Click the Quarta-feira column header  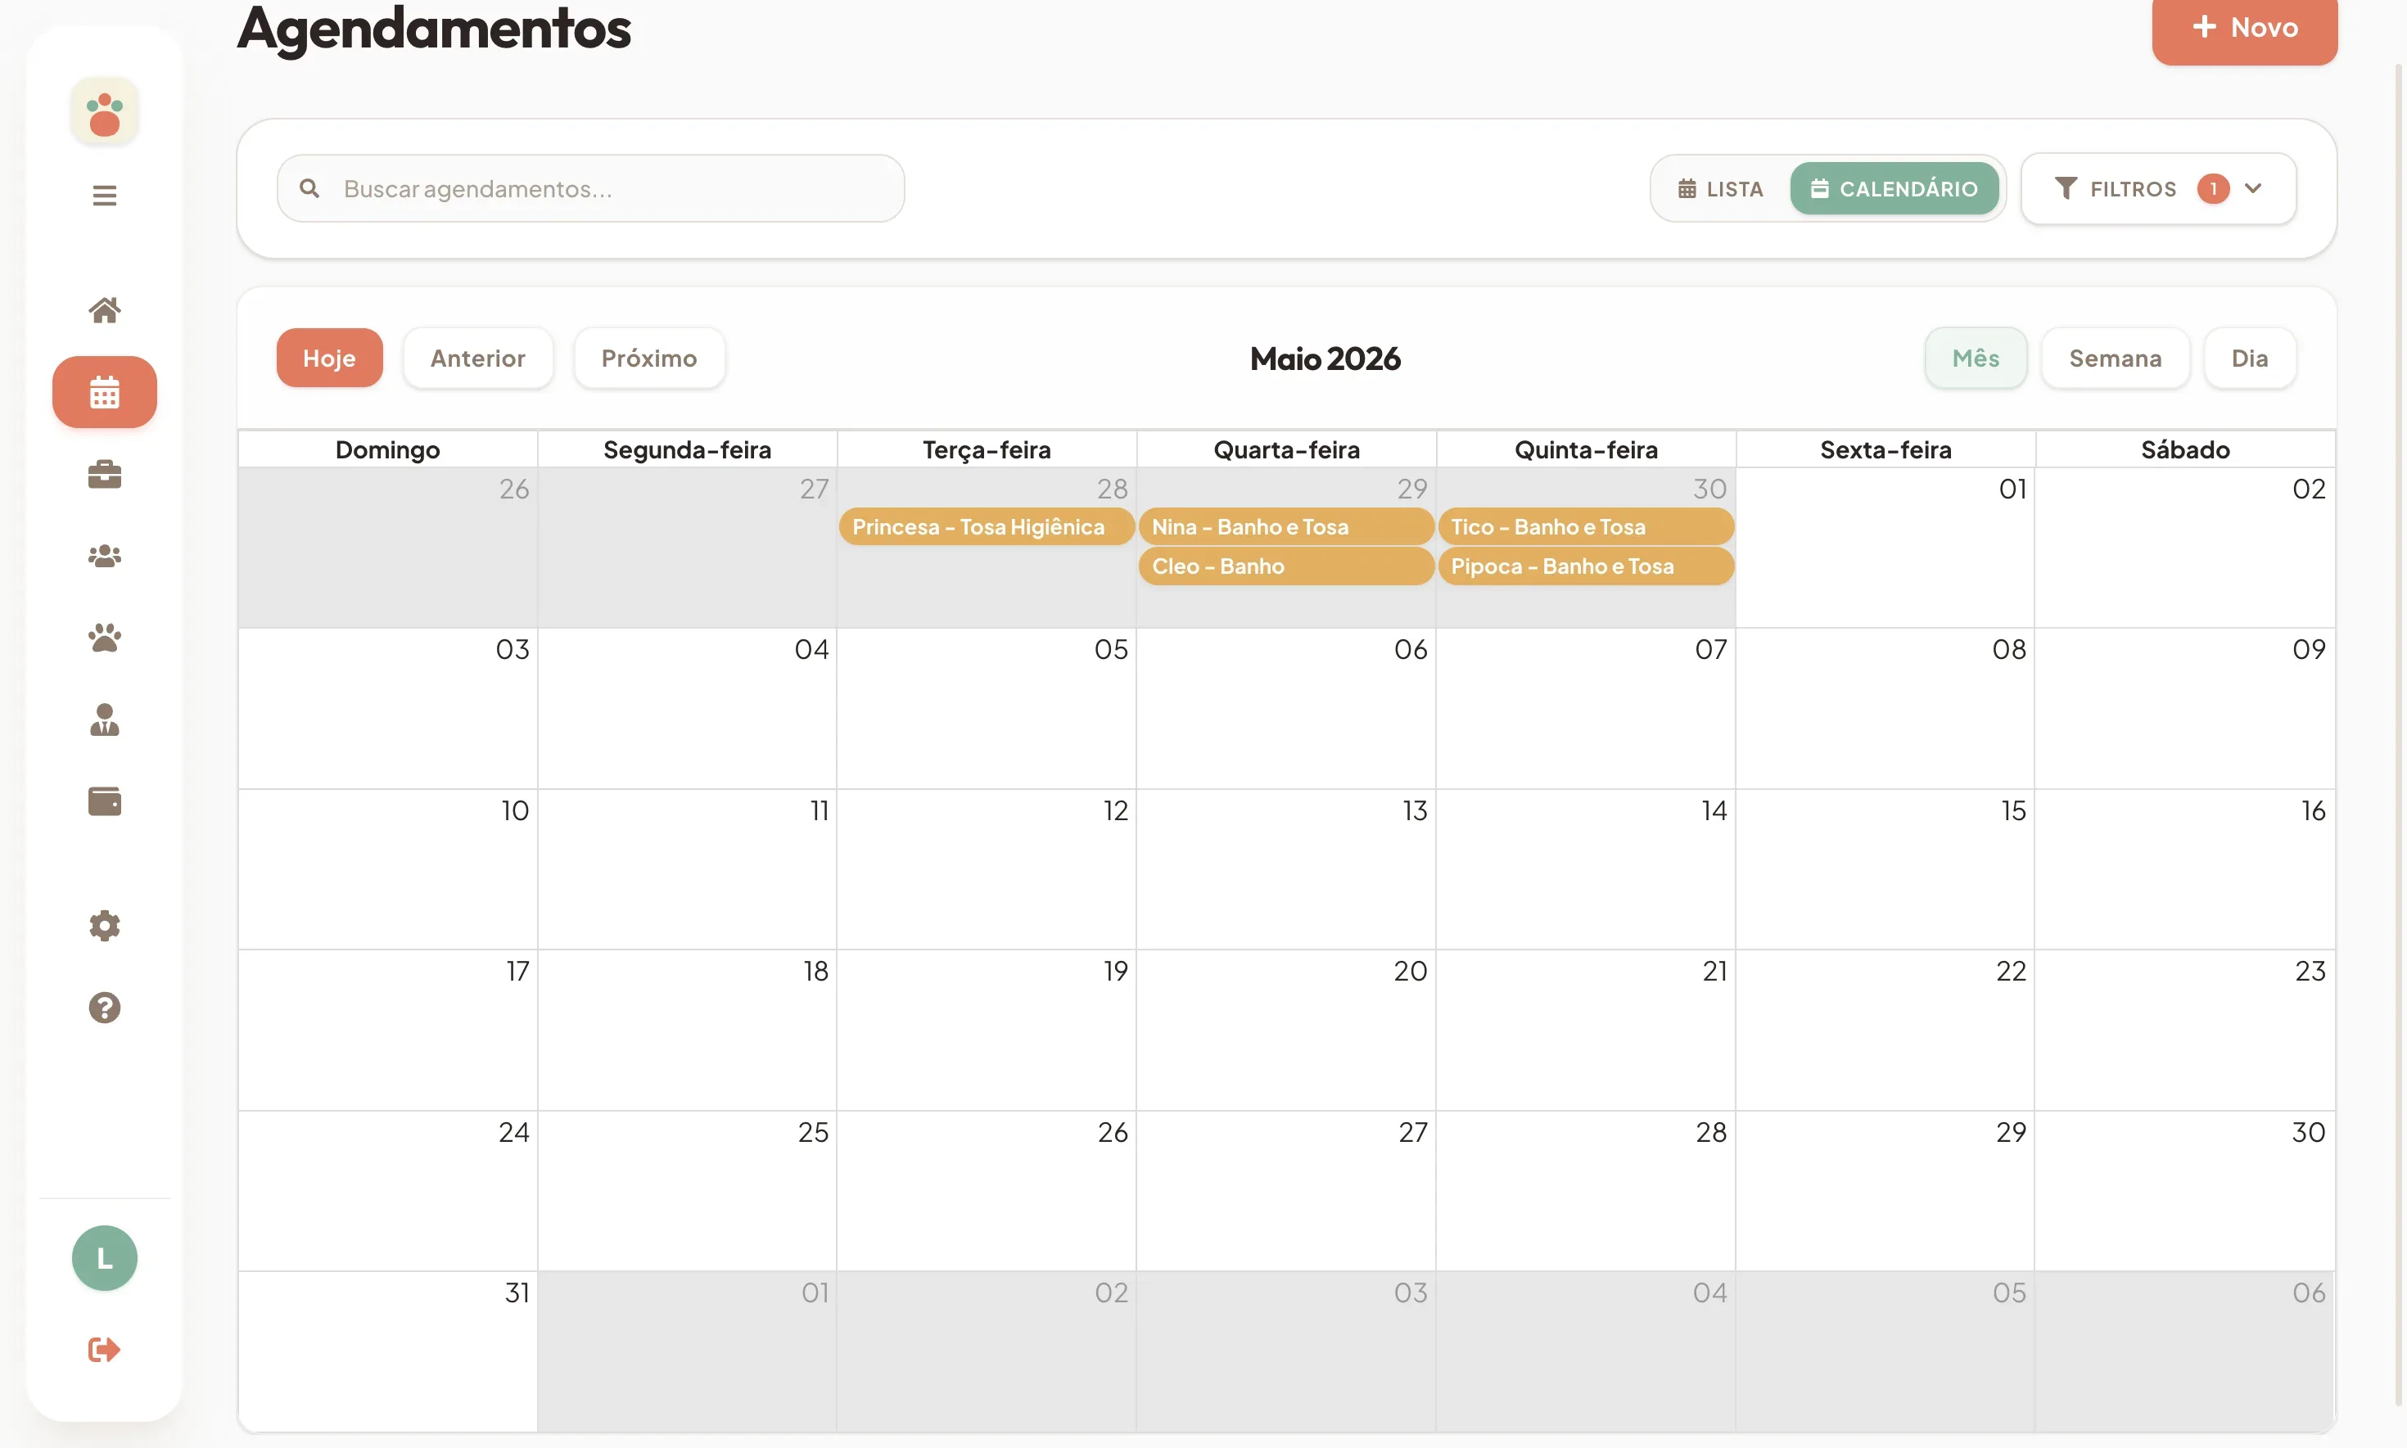[1286, 450]
